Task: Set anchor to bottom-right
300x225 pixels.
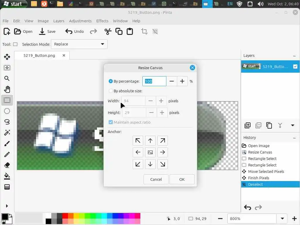Action: [162, 164]
